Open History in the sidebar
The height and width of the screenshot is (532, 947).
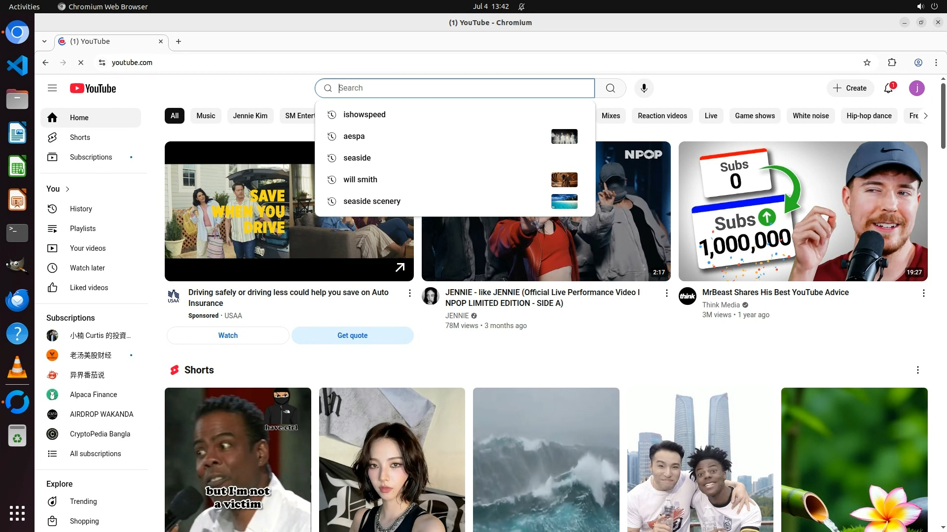(81, 209)
